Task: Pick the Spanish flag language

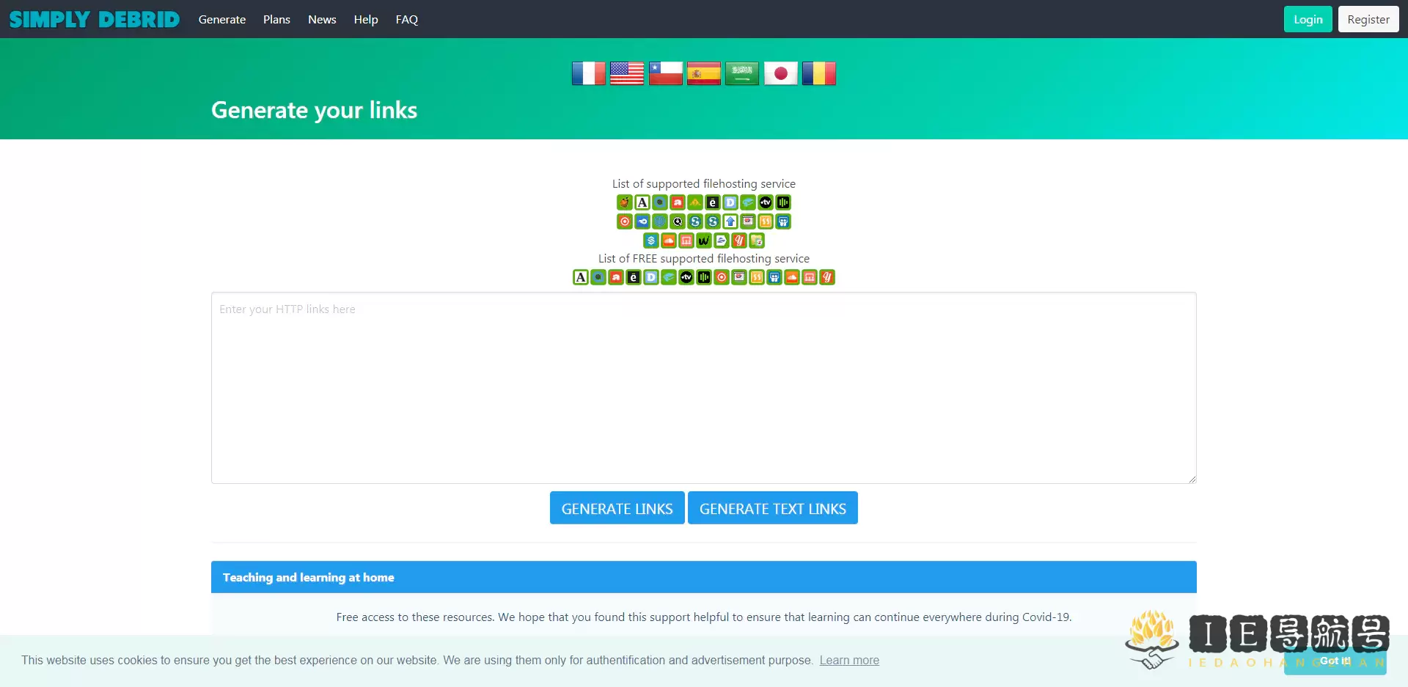Action: [x=703, y=73]
